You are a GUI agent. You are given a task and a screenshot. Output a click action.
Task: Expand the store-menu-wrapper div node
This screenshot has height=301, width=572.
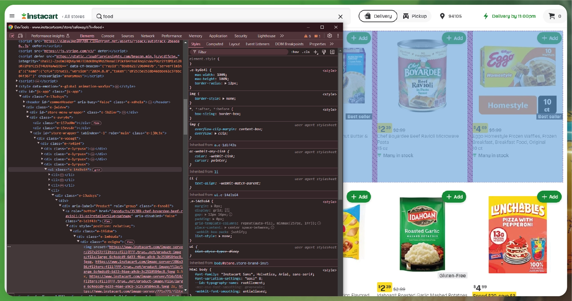coord(28,112)
